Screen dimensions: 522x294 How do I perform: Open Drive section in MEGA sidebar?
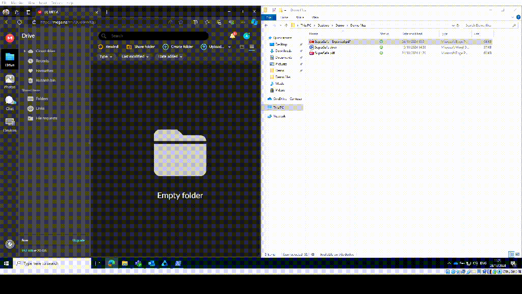point(10,59)
